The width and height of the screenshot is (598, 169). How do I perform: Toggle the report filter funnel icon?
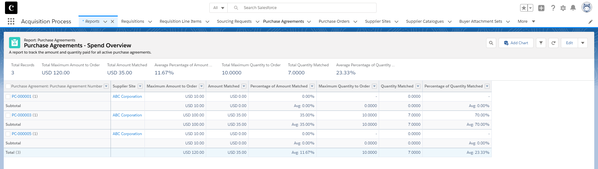pos(541,43)
